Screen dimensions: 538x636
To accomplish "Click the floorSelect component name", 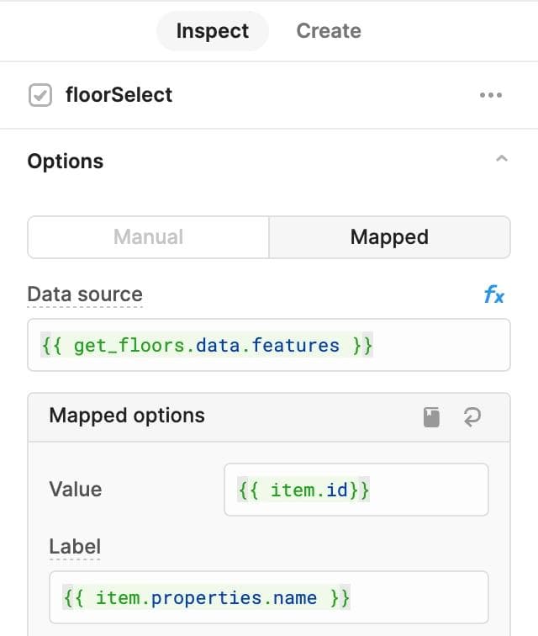I will 119,95.
